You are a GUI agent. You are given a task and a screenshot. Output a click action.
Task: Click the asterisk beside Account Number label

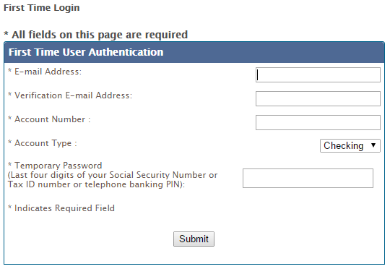point(9,118)
